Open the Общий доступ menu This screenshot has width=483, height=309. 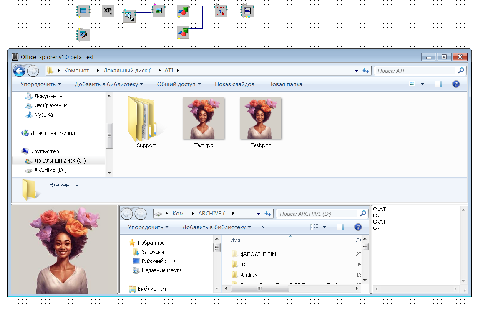coord(179,84)
